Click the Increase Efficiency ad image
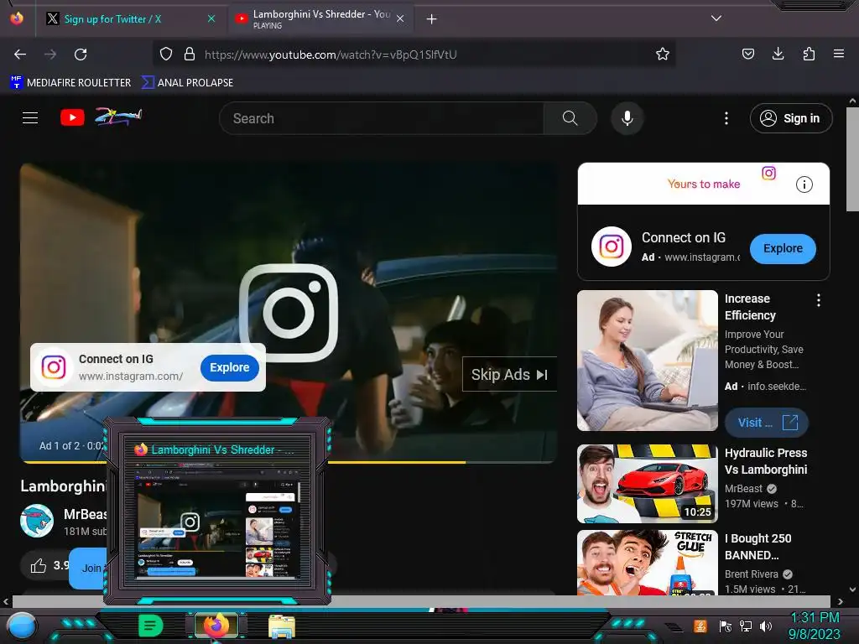Image resolution: width=859 pixels, height=644 pixels. (648, 361)
